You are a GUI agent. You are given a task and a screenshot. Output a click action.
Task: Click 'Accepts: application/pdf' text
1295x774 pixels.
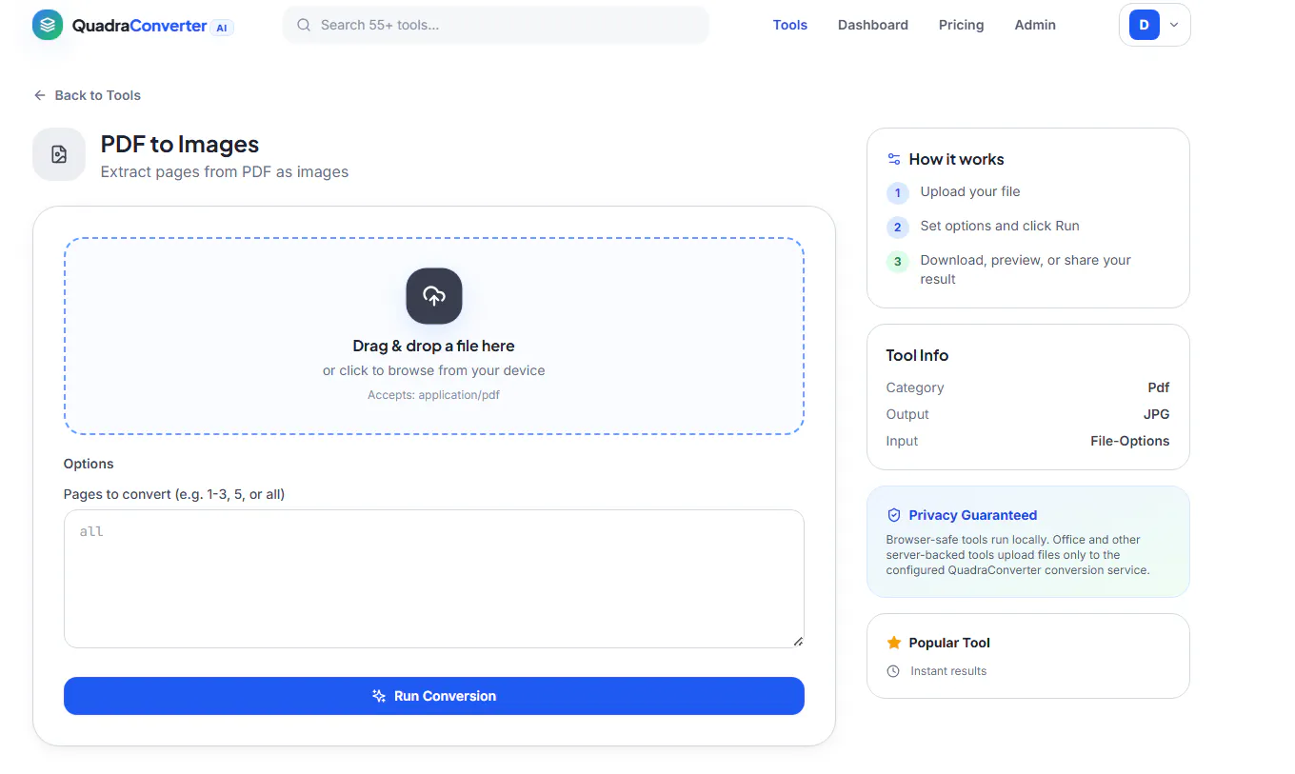point(434,394)
